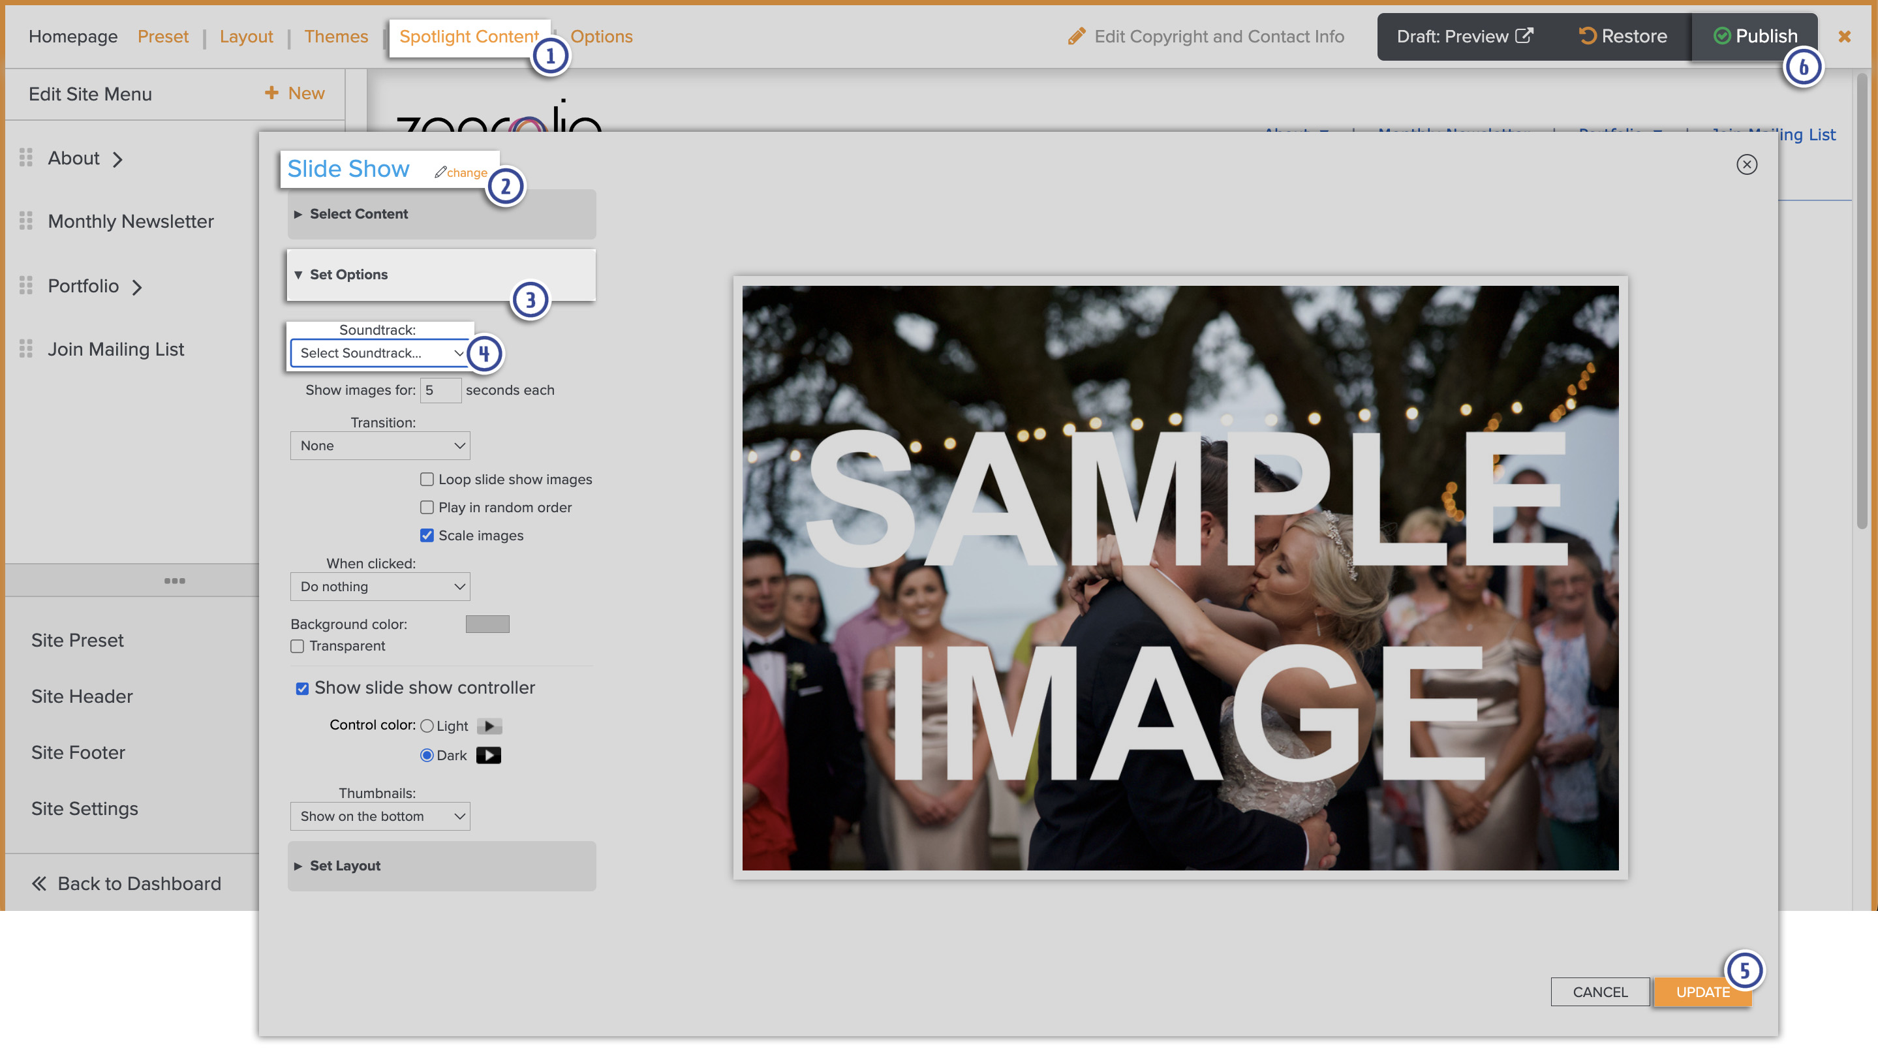Open the Transition dropdown set to None
Screen dimensions: 1878x1061
click(379, 446)
